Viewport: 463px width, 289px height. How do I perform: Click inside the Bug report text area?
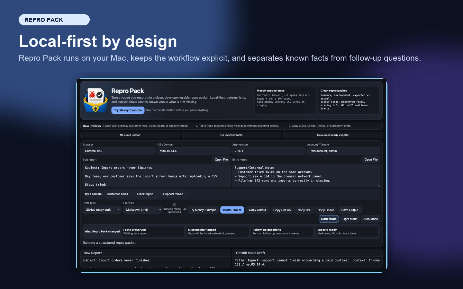156,175
